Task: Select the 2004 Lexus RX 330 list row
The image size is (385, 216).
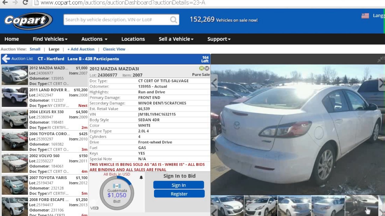Action: pos(45,119)
